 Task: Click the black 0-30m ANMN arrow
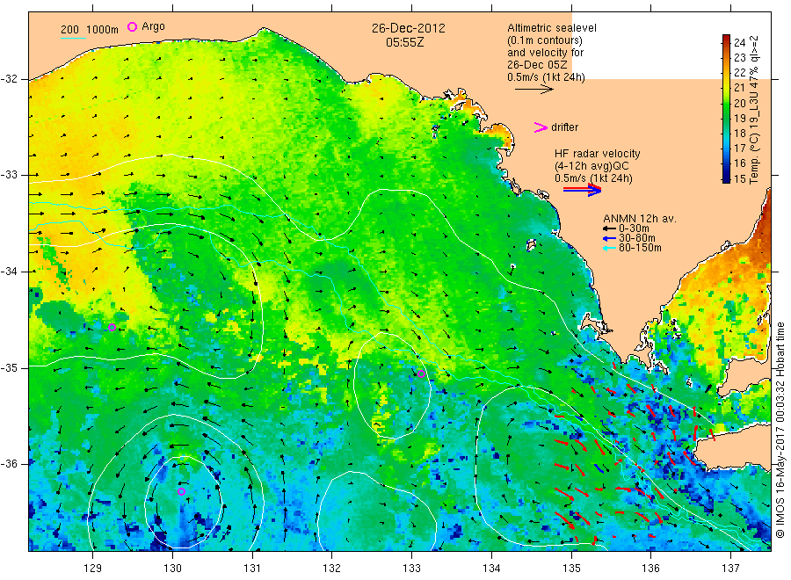(x=610, y=228)
